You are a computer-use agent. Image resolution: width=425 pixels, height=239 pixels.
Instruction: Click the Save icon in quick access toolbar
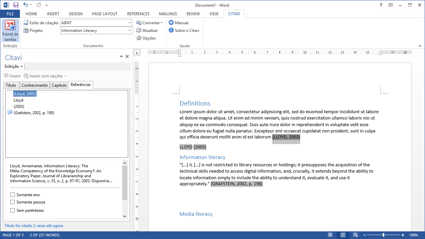16,5
